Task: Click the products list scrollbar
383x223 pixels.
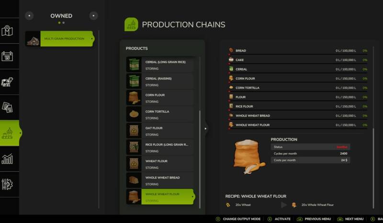Action: (x=200, y=159)
